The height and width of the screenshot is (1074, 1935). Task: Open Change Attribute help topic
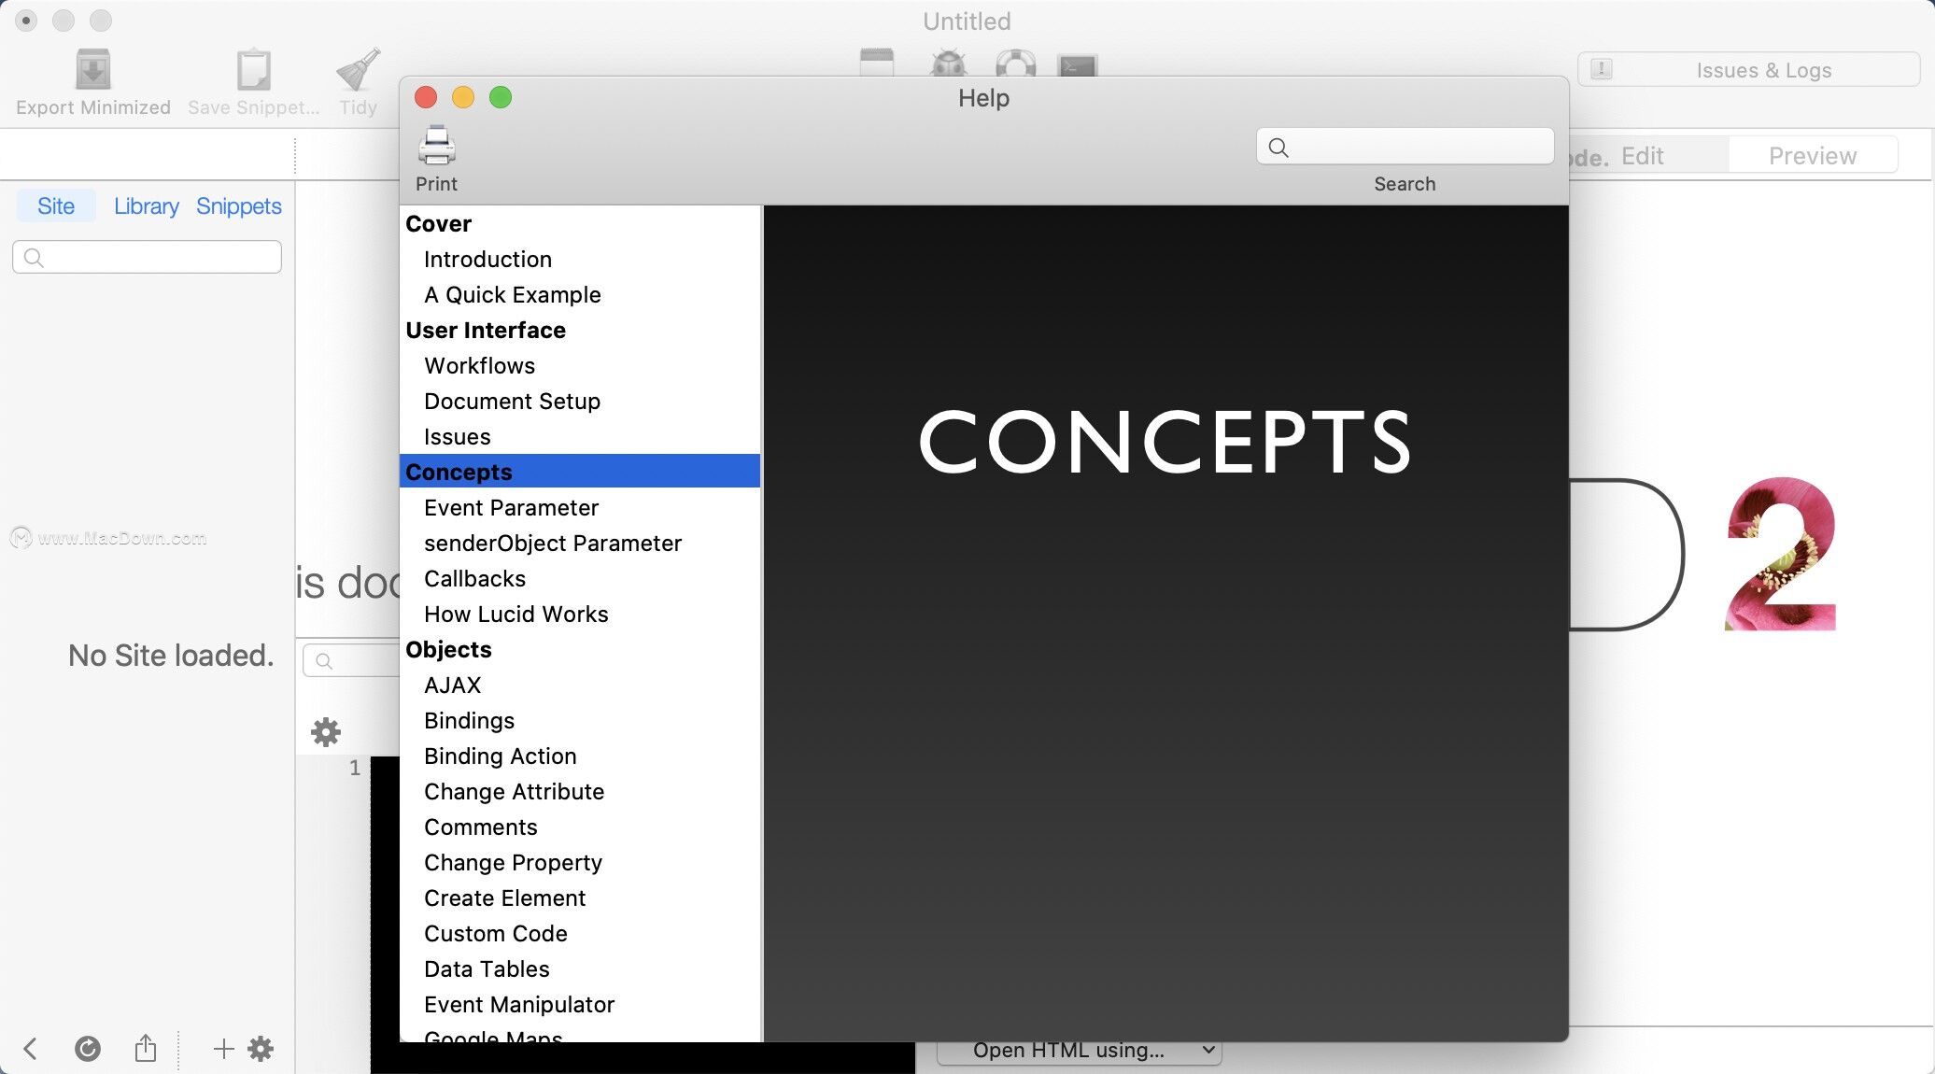pyautogui.click(x=514, y=791)
